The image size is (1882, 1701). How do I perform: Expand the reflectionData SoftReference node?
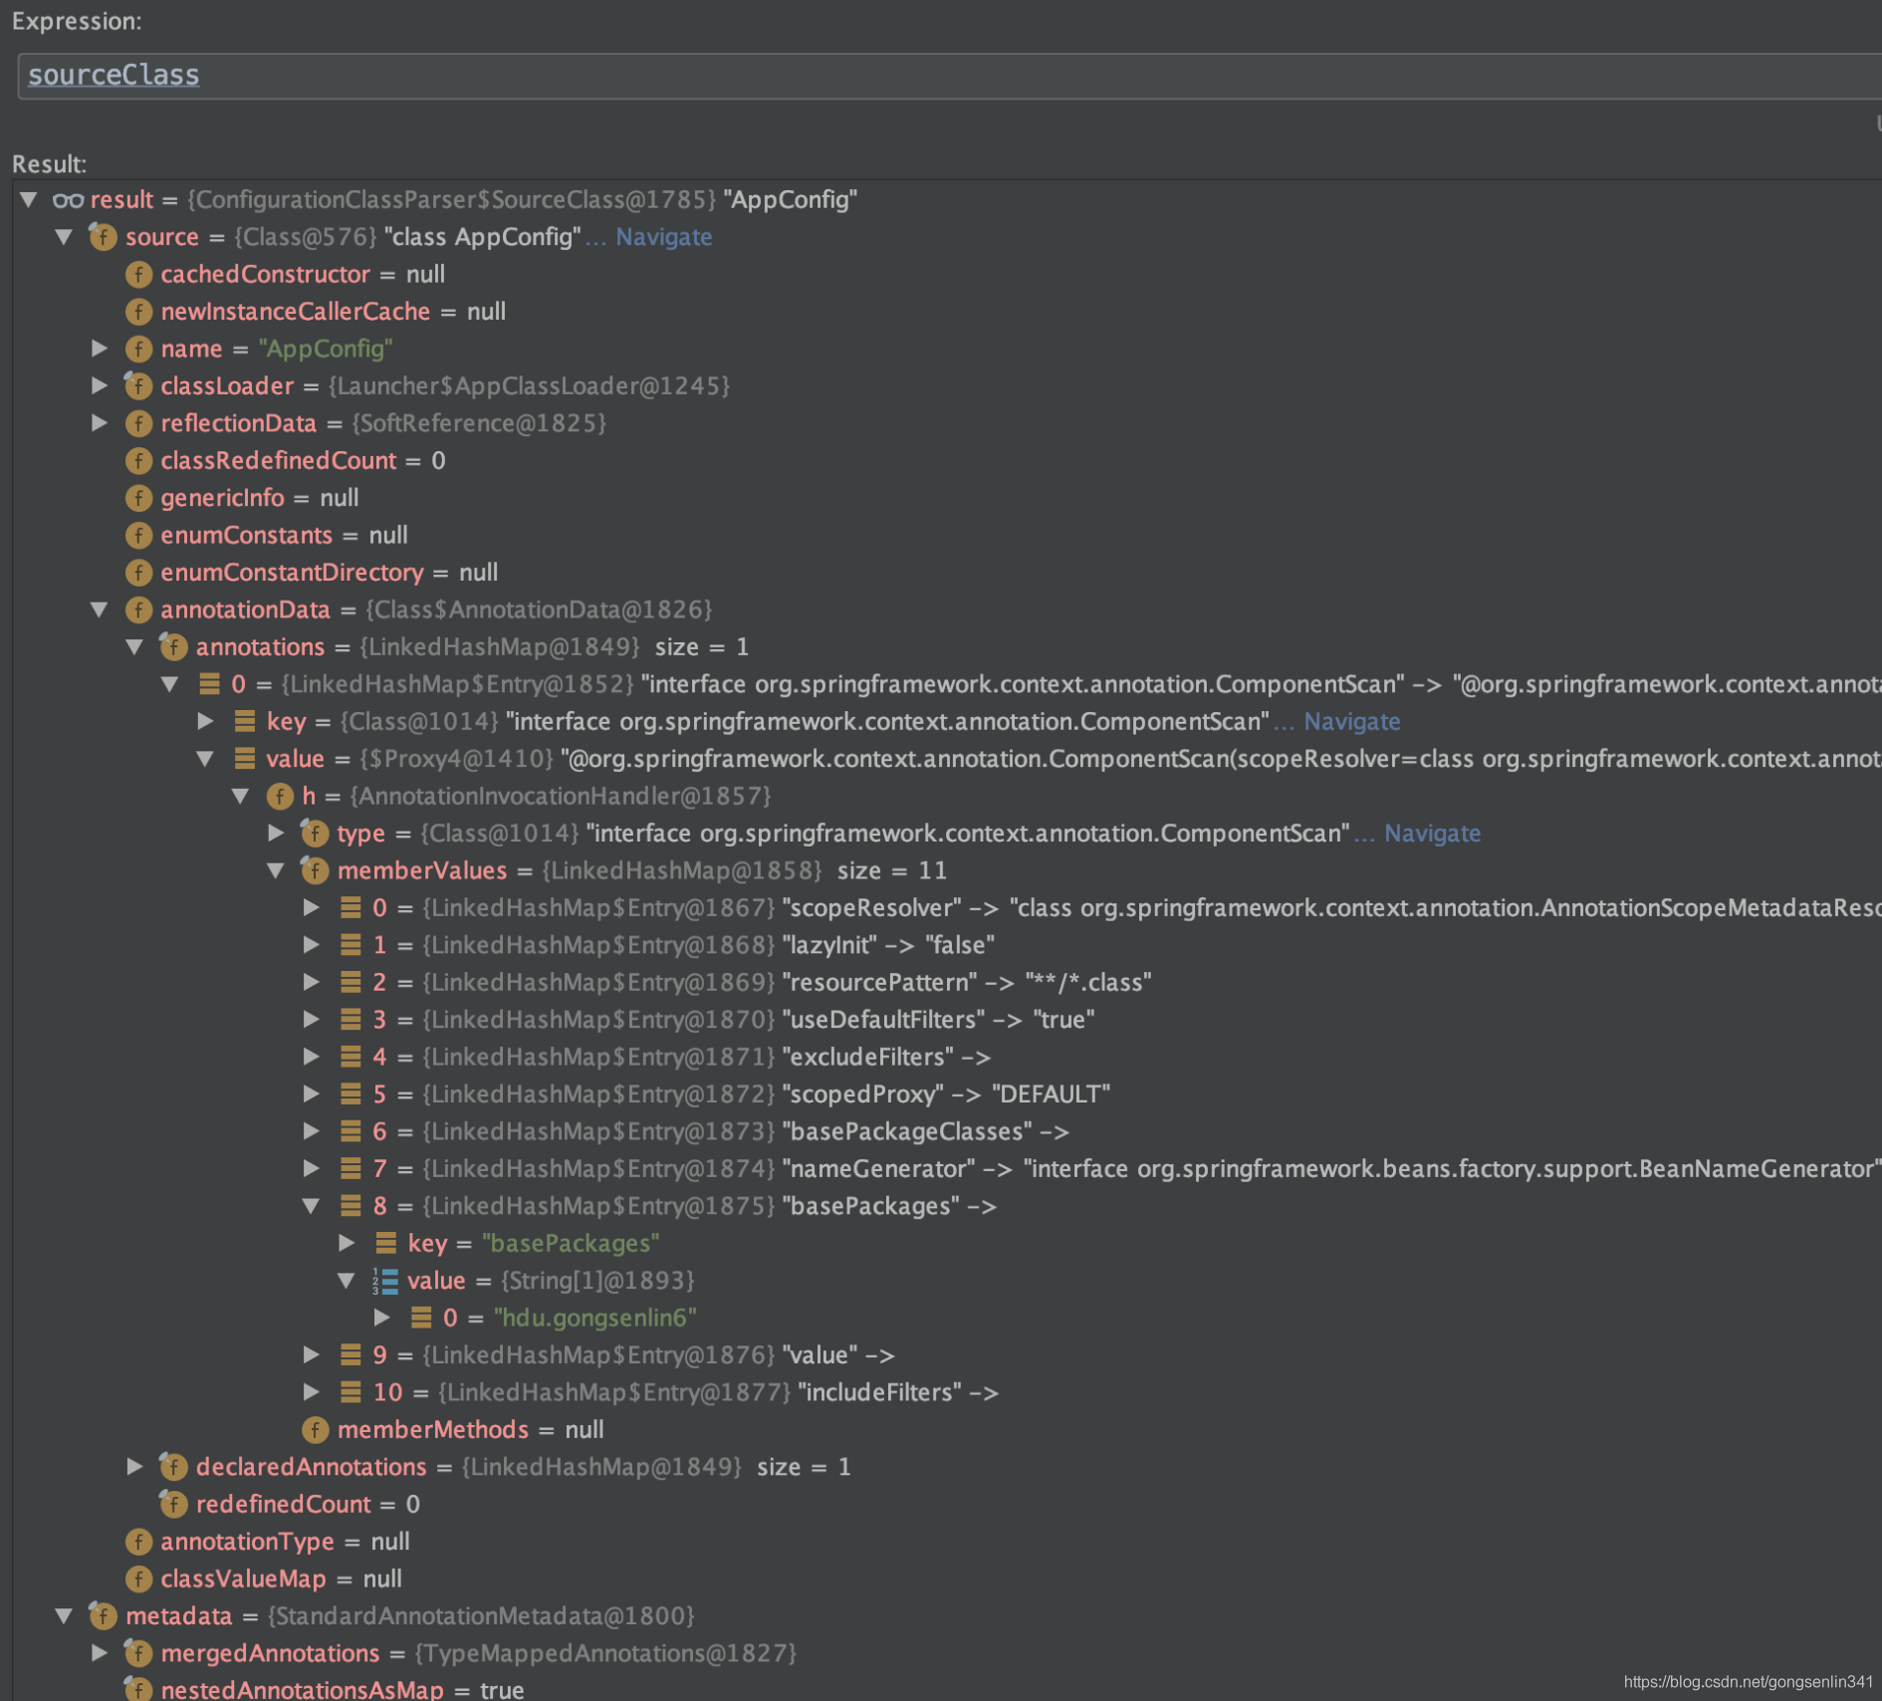[100, 423]
